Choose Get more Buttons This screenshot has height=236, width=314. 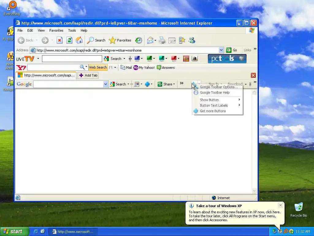(x=217, y=111)
